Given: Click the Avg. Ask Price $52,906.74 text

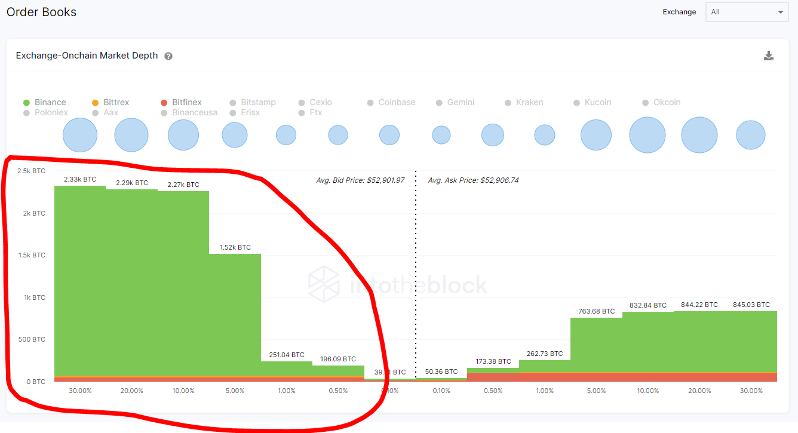Looking at the screenshot, I should pos(473,180).
